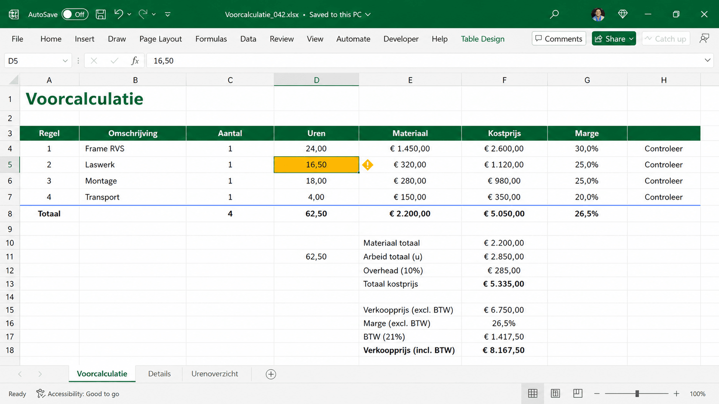Click the previous sheet navigation arrow
Image resolution: width=719 pixels, height=404 pixels.
(x=20, y=374)
